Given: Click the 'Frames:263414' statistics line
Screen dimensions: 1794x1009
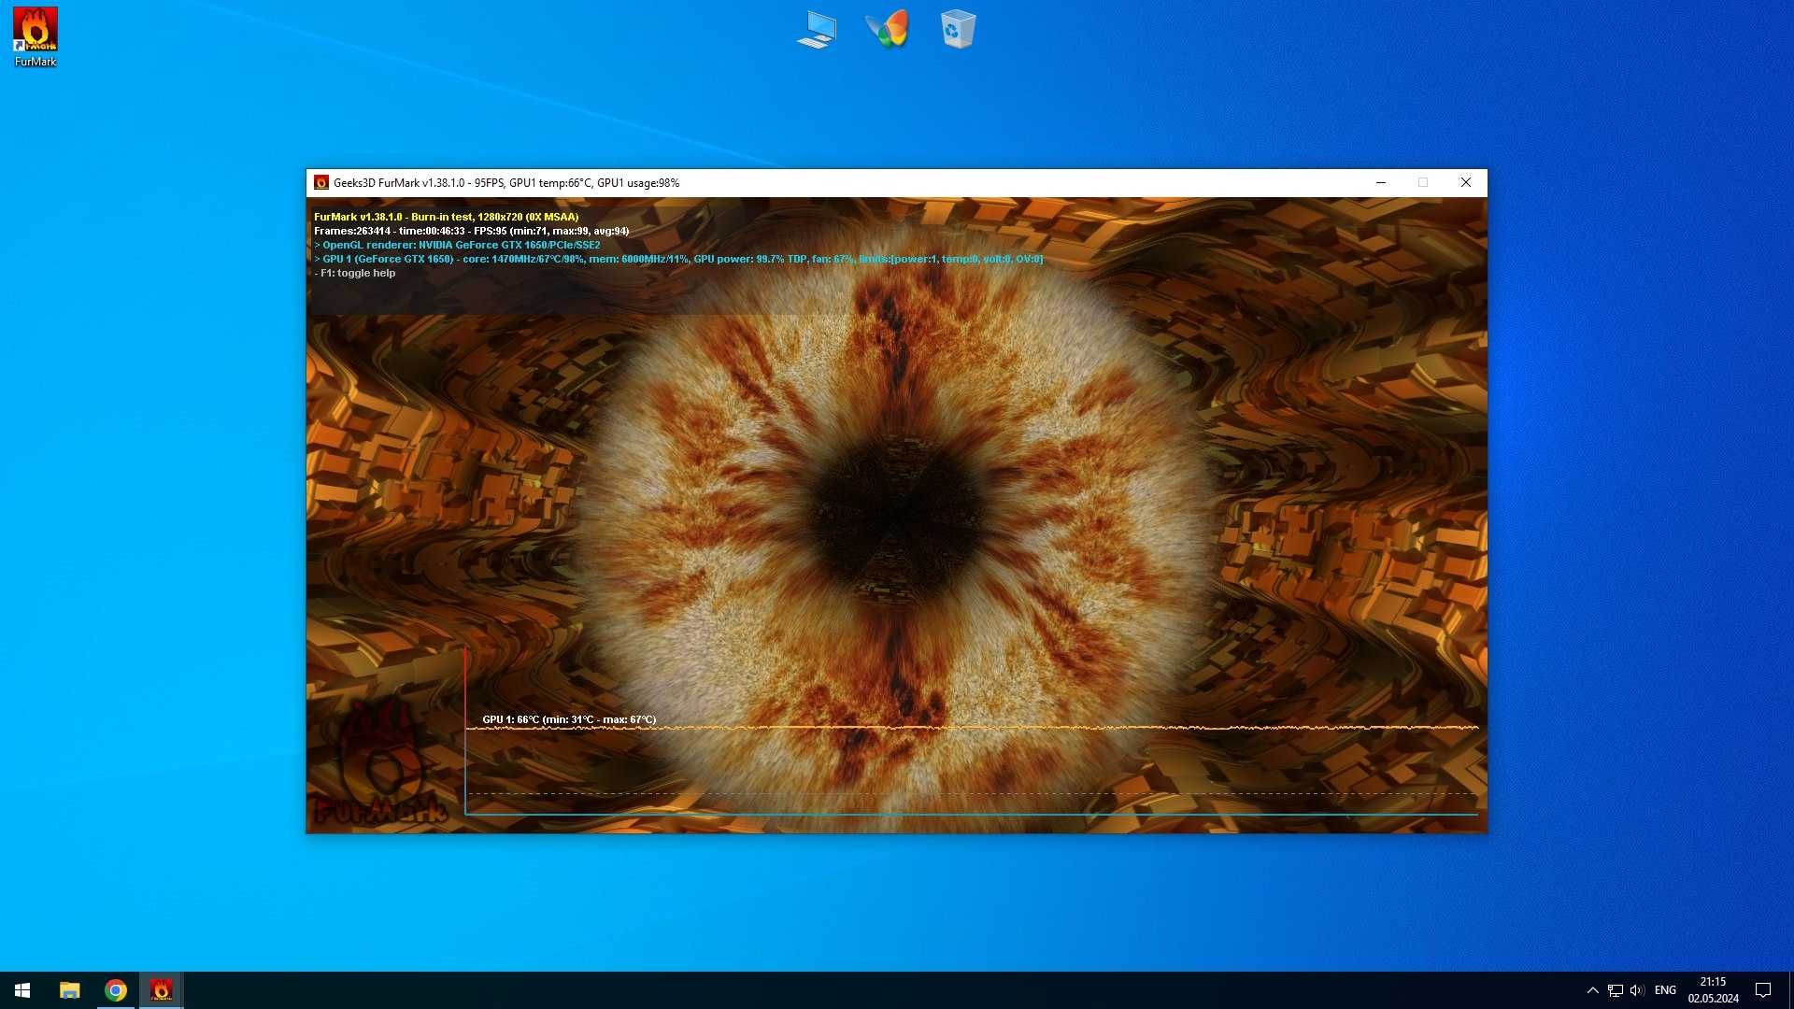Looking at the screenshot, I should 471,231.
